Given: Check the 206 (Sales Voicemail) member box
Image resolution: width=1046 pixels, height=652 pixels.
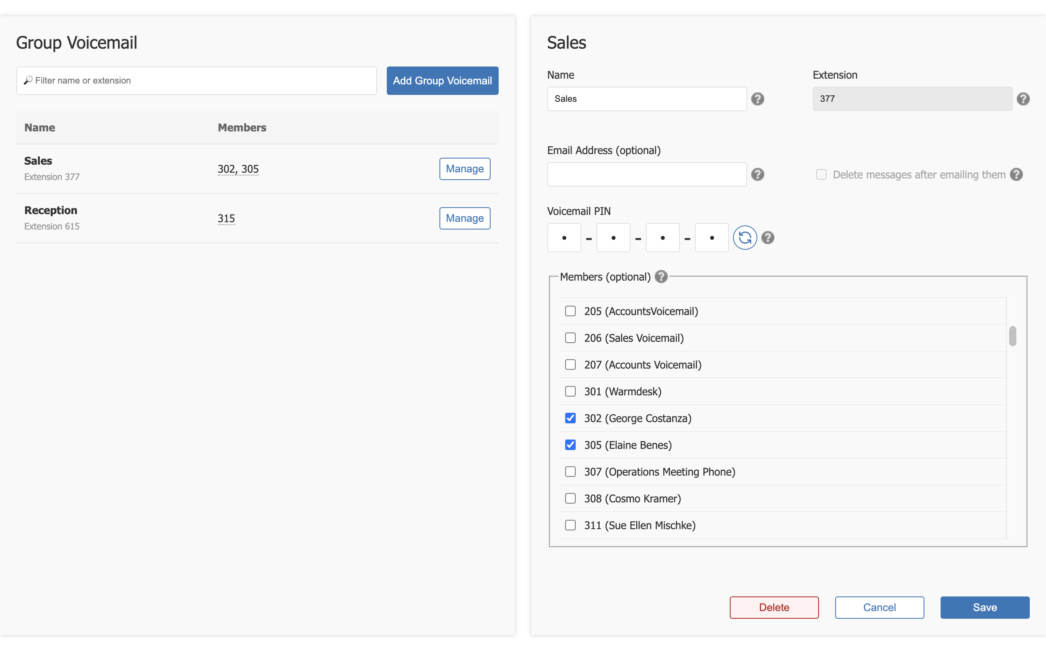Looking at the screenshot, I should click(x=570, y=338).
